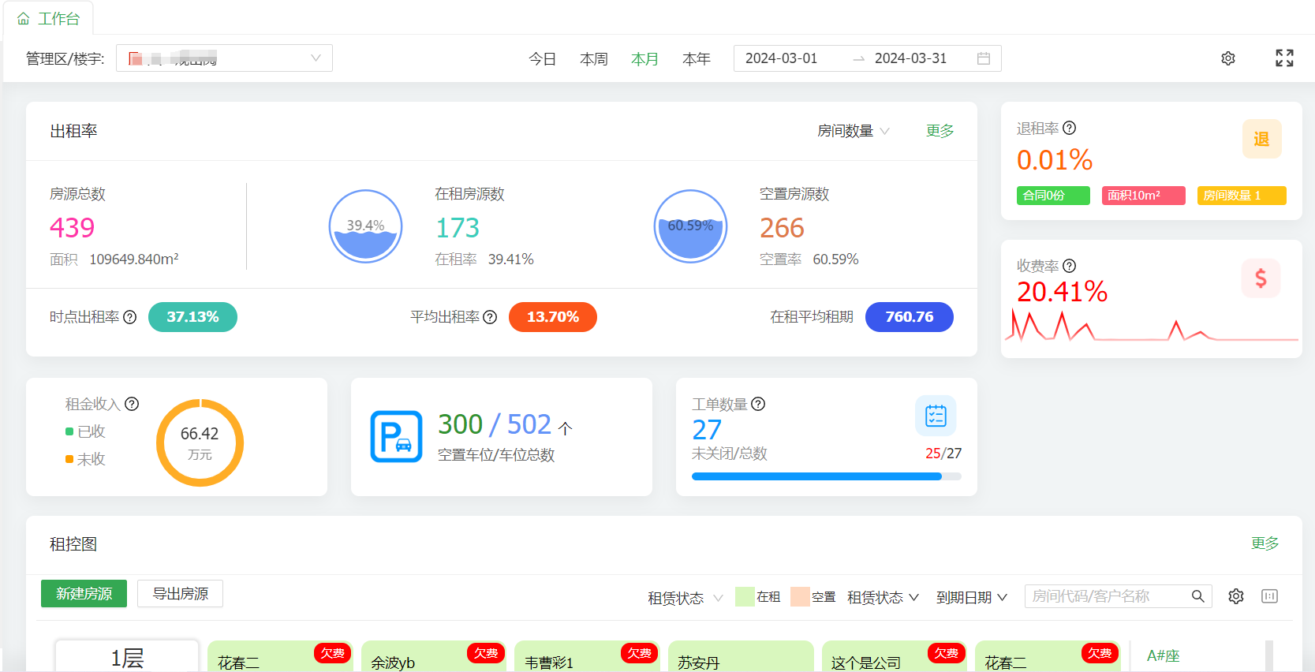Show help for 退租率
1315x672 pixels.
(x=1070, y=128)
